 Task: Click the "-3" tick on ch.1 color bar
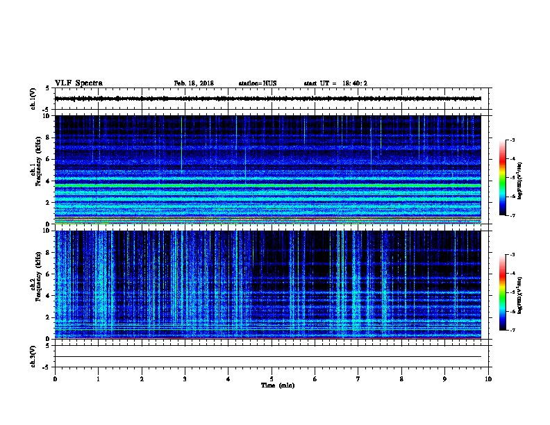tap(512, 140)
